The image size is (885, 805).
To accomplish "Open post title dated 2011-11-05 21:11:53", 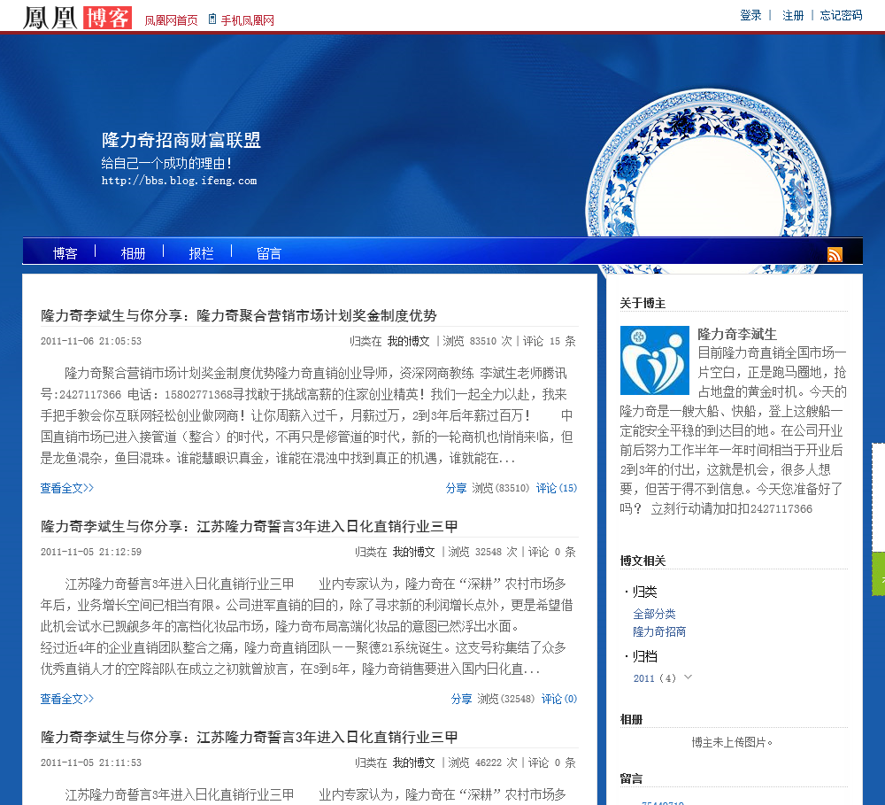I will 249,737.
